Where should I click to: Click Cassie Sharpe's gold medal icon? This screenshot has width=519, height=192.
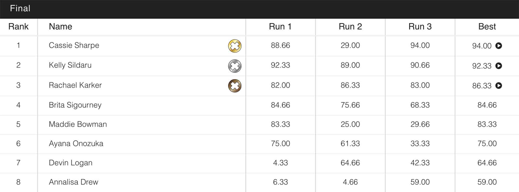235,46
